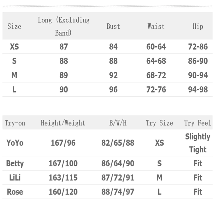Viewport: 215px width, 215px height.
Task: Select Betty's measurements "86/64/90"
Action: point(118,163)
